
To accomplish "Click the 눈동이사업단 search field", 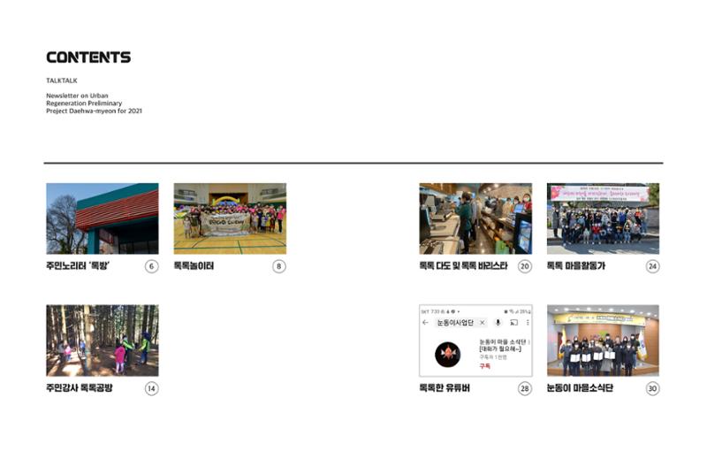I will coord(460,323).
